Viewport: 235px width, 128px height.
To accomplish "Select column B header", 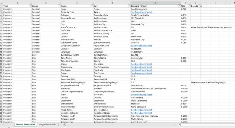I will tap(46, 3).
